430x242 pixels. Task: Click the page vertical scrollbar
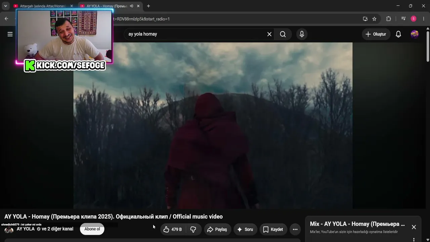coord(428,46)
